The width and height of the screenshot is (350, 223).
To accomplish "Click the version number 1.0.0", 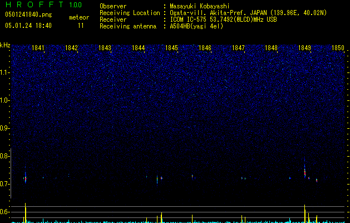I will click(x=76, y=5).
